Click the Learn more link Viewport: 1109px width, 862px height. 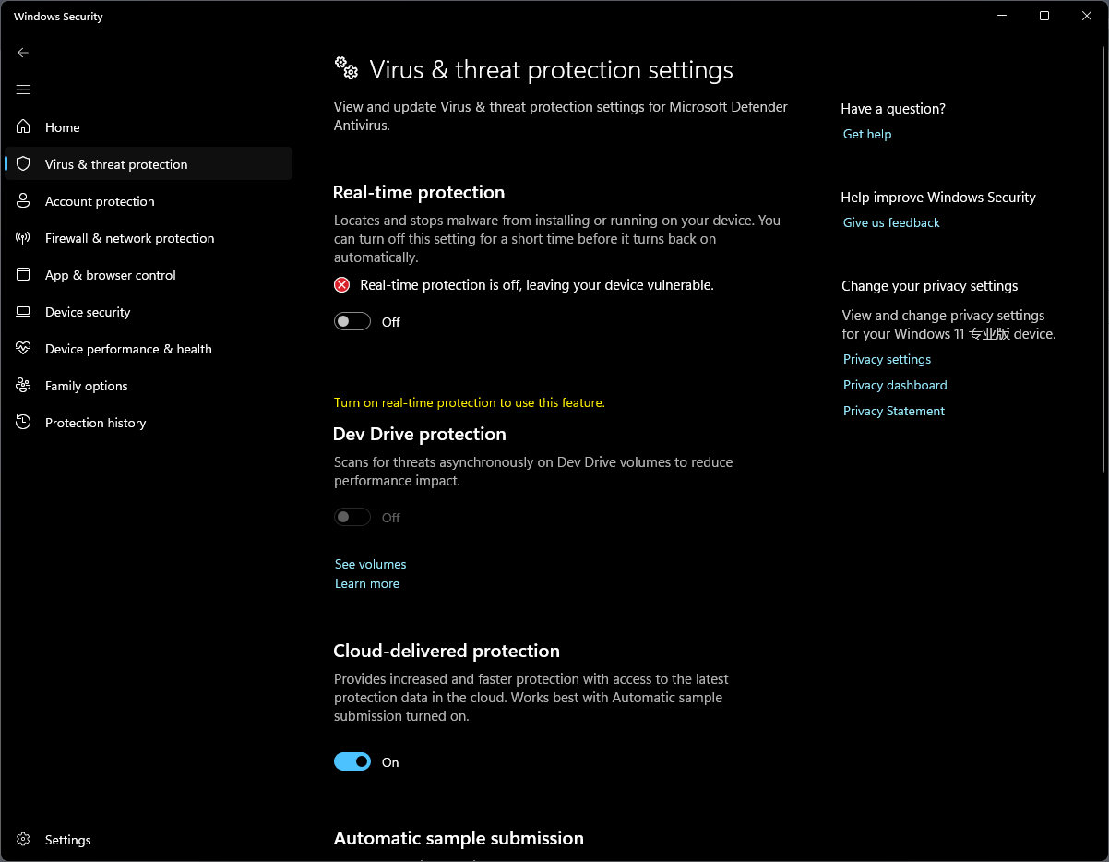click(x=367, y=584)
